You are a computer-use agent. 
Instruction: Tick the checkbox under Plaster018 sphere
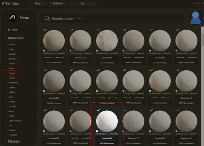pyautogui.click(x=177, y=91)
